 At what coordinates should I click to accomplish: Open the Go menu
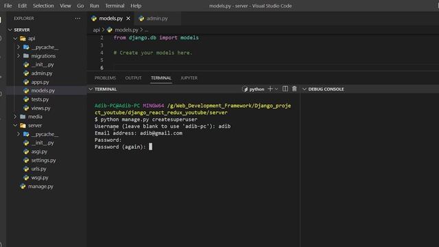80,5
